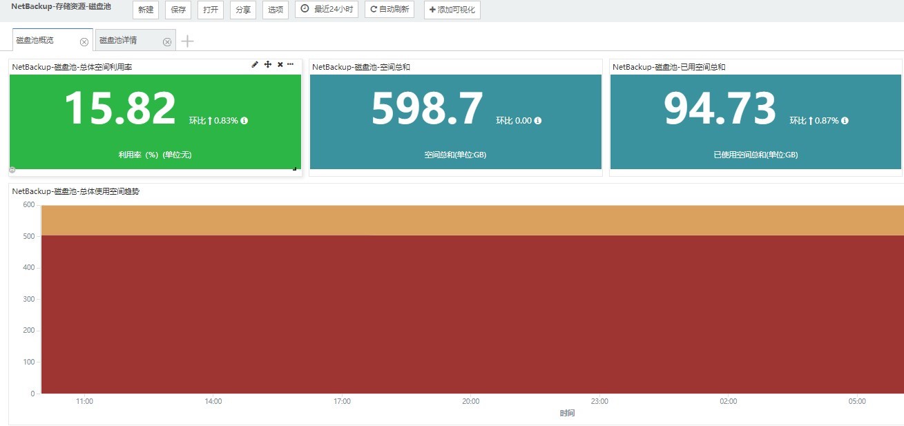Viewport: 904px width, 426px height.
Task: Click info icon beside 环比 0.00
Action: pos(538,120)
